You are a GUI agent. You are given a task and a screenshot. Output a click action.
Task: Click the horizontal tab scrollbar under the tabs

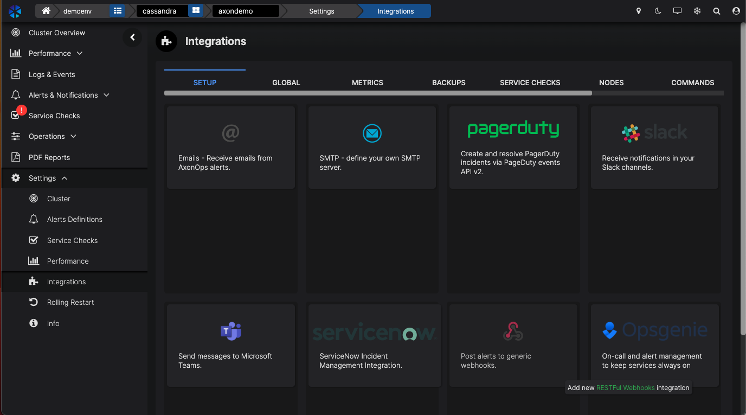378,93
